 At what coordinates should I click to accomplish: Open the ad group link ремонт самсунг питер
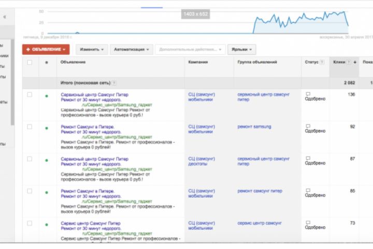coord(260,191)
